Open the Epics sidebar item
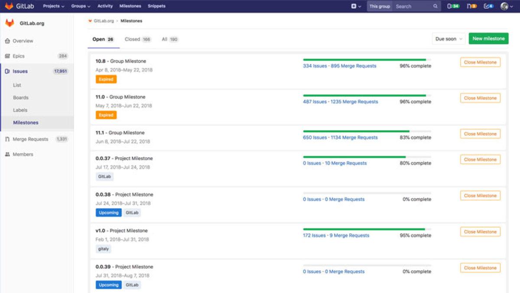 pos(18,56)
